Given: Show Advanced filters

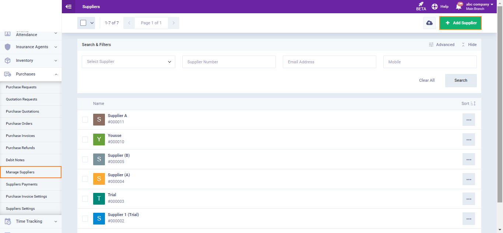Looking at the screenshot, I should (x=442, y=45).
